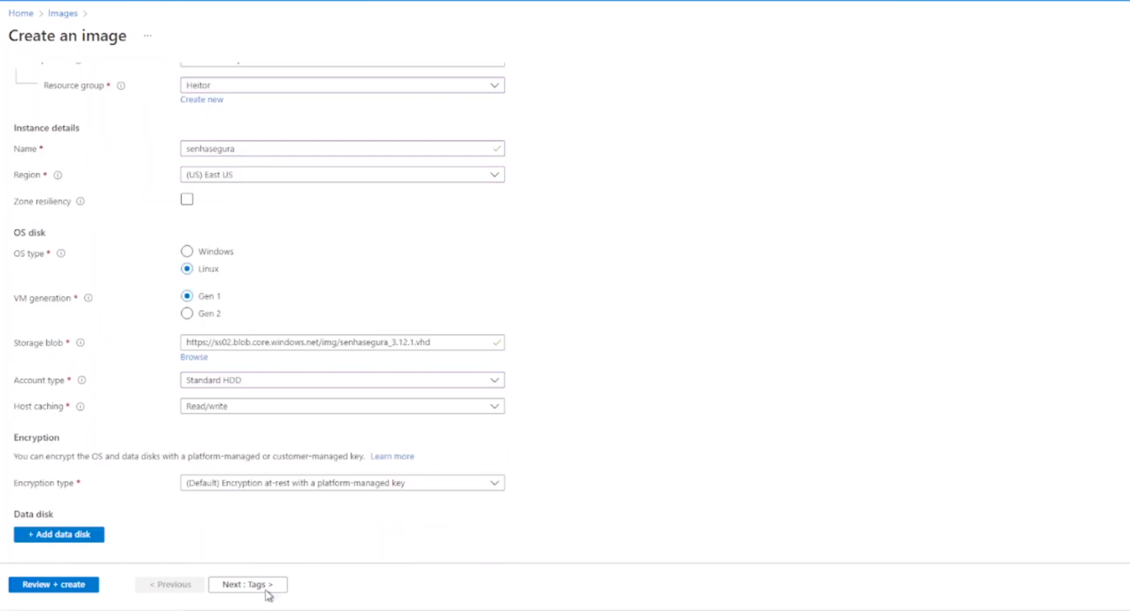Go to Images breadcrumb

coord(63,13)
